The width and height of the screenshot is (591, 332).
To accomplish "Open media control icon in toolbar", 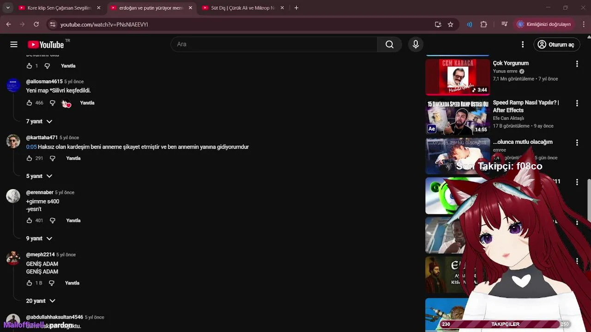I will pos(505,24).
